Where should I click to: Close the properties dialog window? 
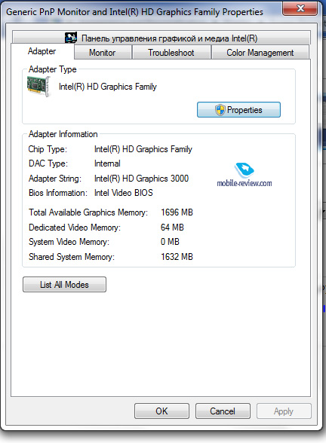300,8
